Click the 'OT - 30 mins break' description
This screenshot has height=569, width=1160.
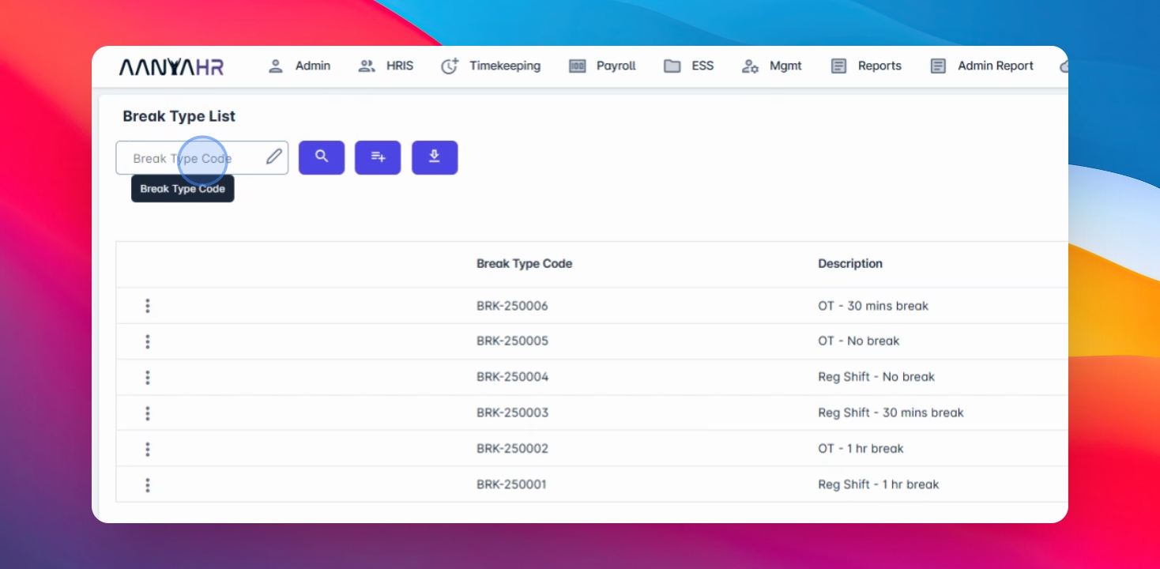coord(873,306)
